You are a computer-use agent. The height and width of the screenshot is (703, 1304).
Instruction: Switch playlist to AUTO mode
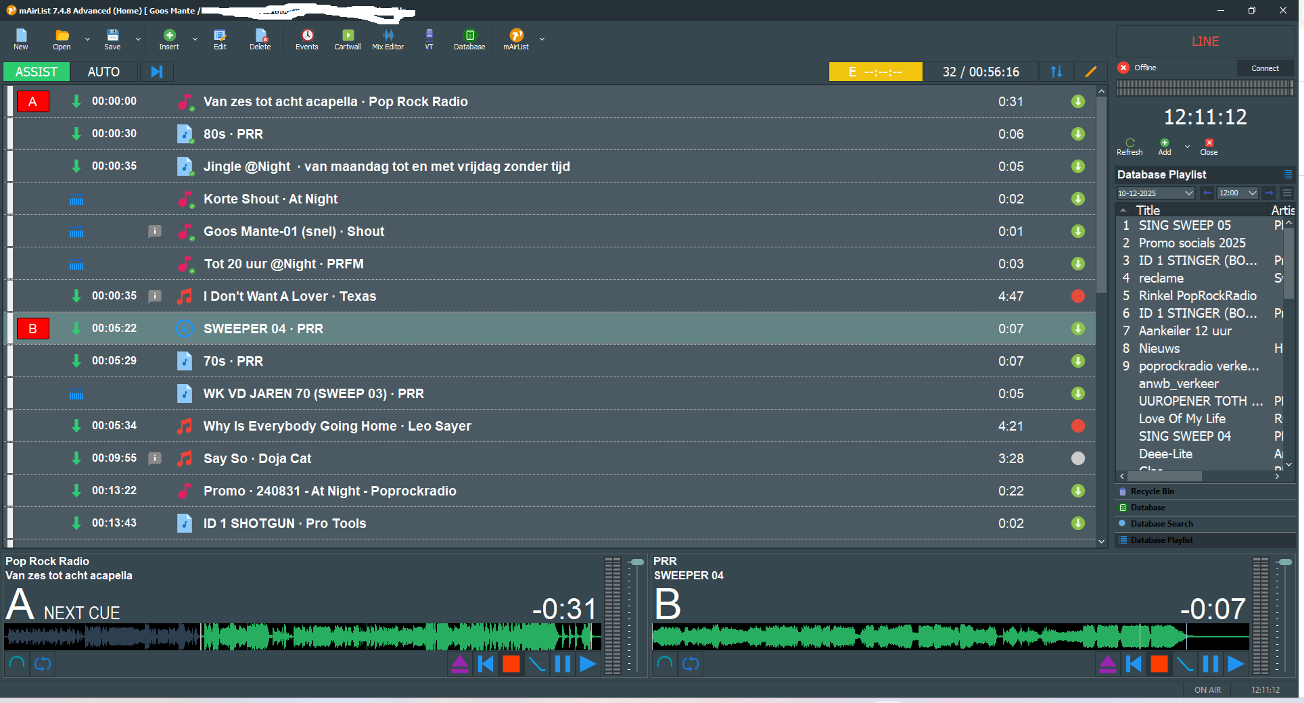click(103, 72)
